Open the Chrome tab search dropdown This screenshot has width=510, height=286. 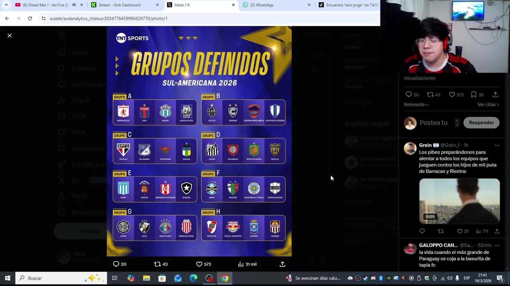[x=6, y=5]
